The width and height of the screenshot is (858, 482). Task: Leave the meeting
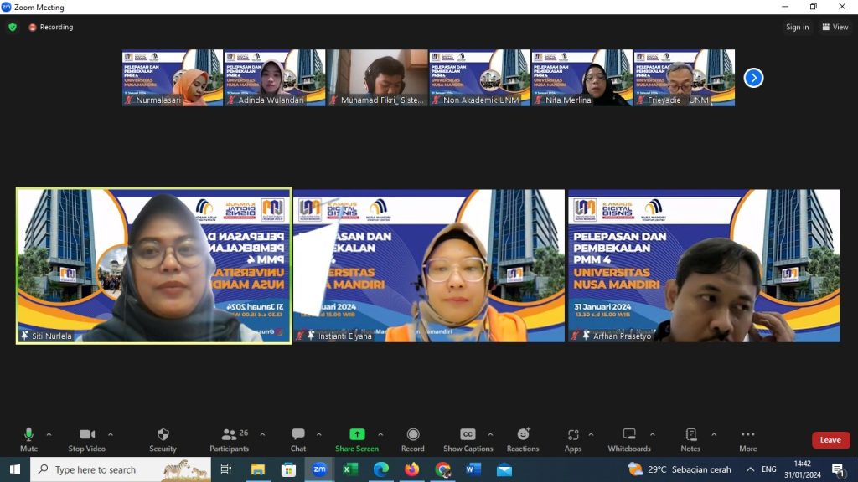click(830, 440)
